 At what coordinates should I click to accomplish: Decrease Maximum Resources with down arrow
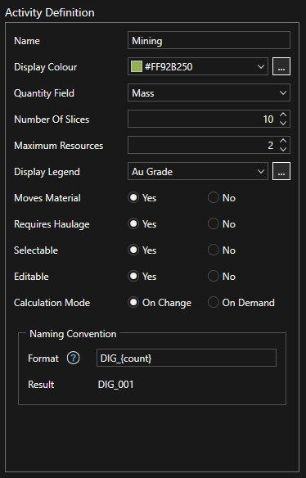tap(283, 149)
